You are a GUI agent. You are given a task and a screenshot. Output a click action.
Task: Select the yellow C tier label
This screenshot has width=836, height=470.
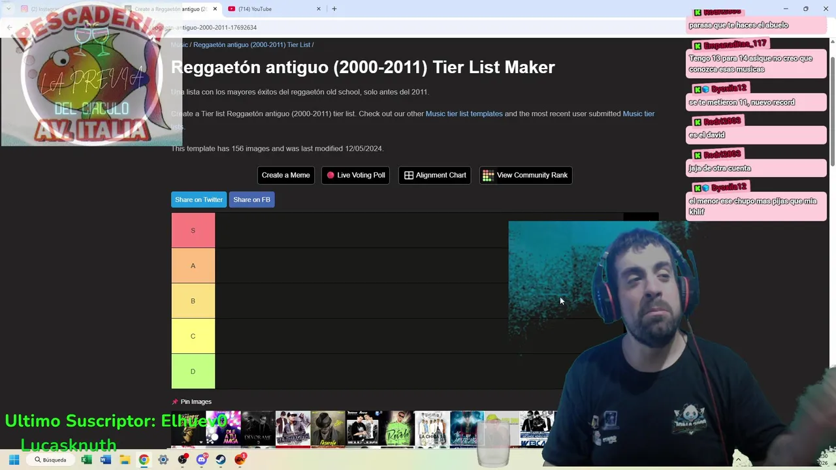pyautogui.click(x=193, y=336)
